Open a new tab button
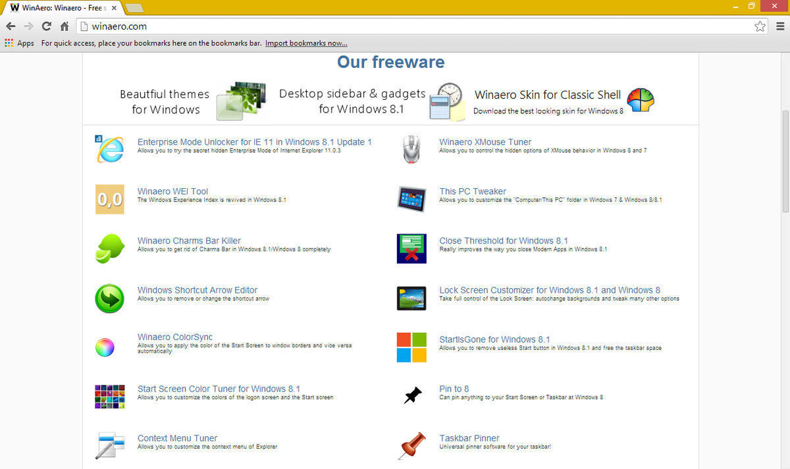The height and width of the screenshot is (469, 790). pyautogui.click(x=135, y=8)
